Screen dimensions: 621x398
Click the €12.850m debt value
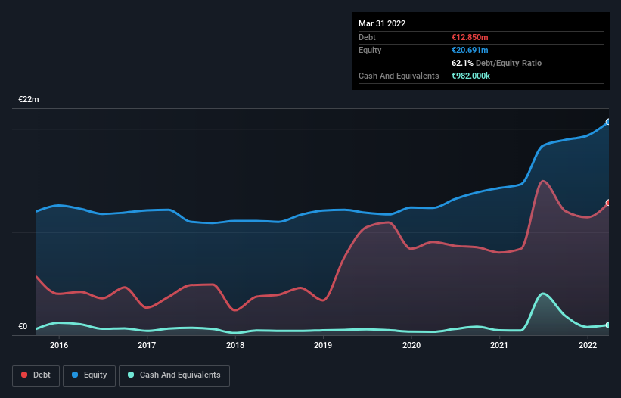(x=470, y=37)
